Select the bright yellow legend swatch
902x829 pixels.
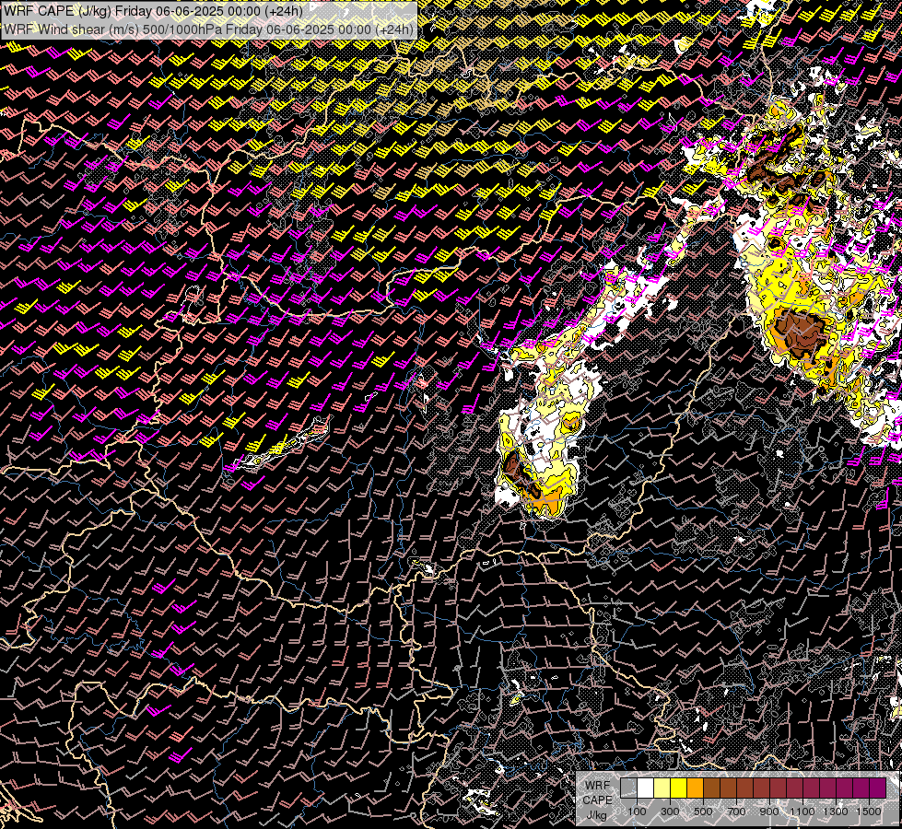[679, 788]
